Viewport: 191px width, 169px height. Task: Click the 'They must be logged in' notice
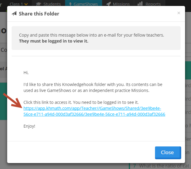coord(54,41)
